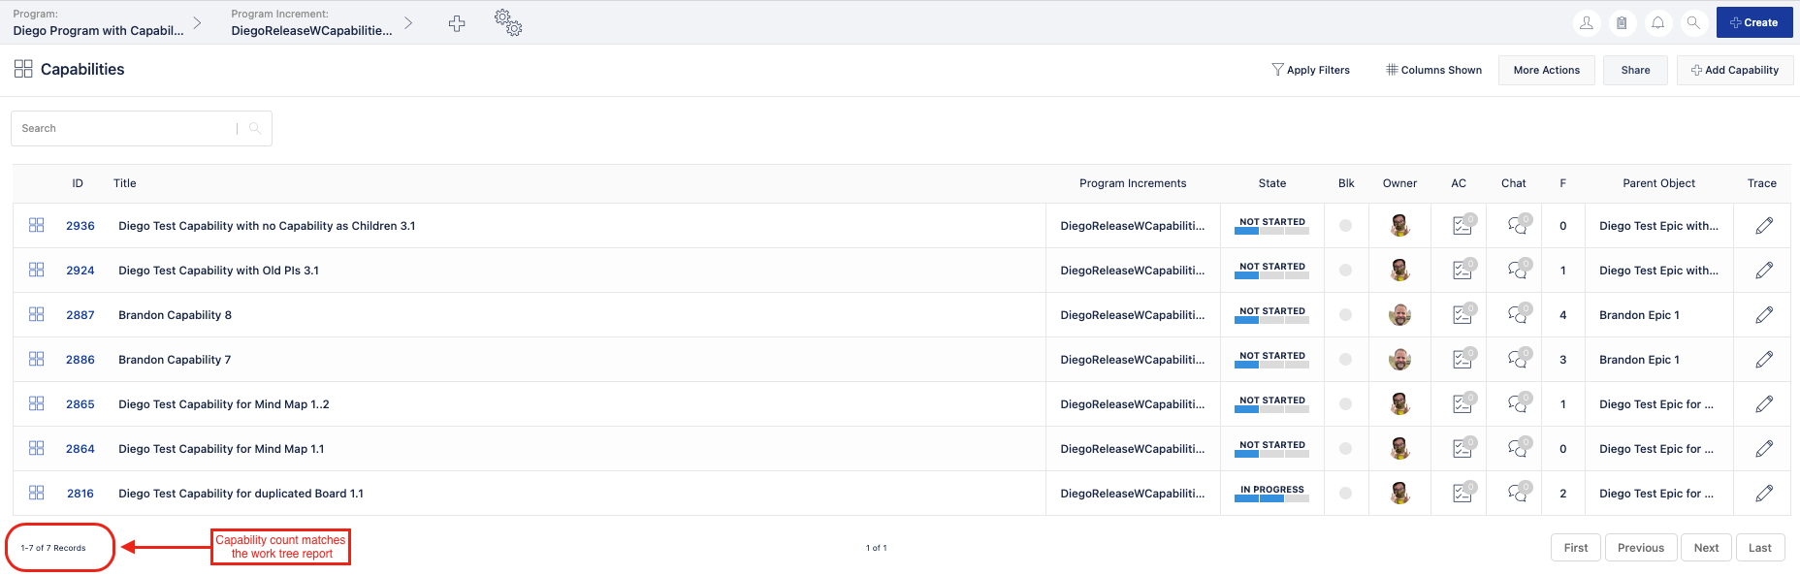The width and height of the screenshot is (1800, 576).
Task: Expand the Program Increment selector chevron
Action: (408, 22)
